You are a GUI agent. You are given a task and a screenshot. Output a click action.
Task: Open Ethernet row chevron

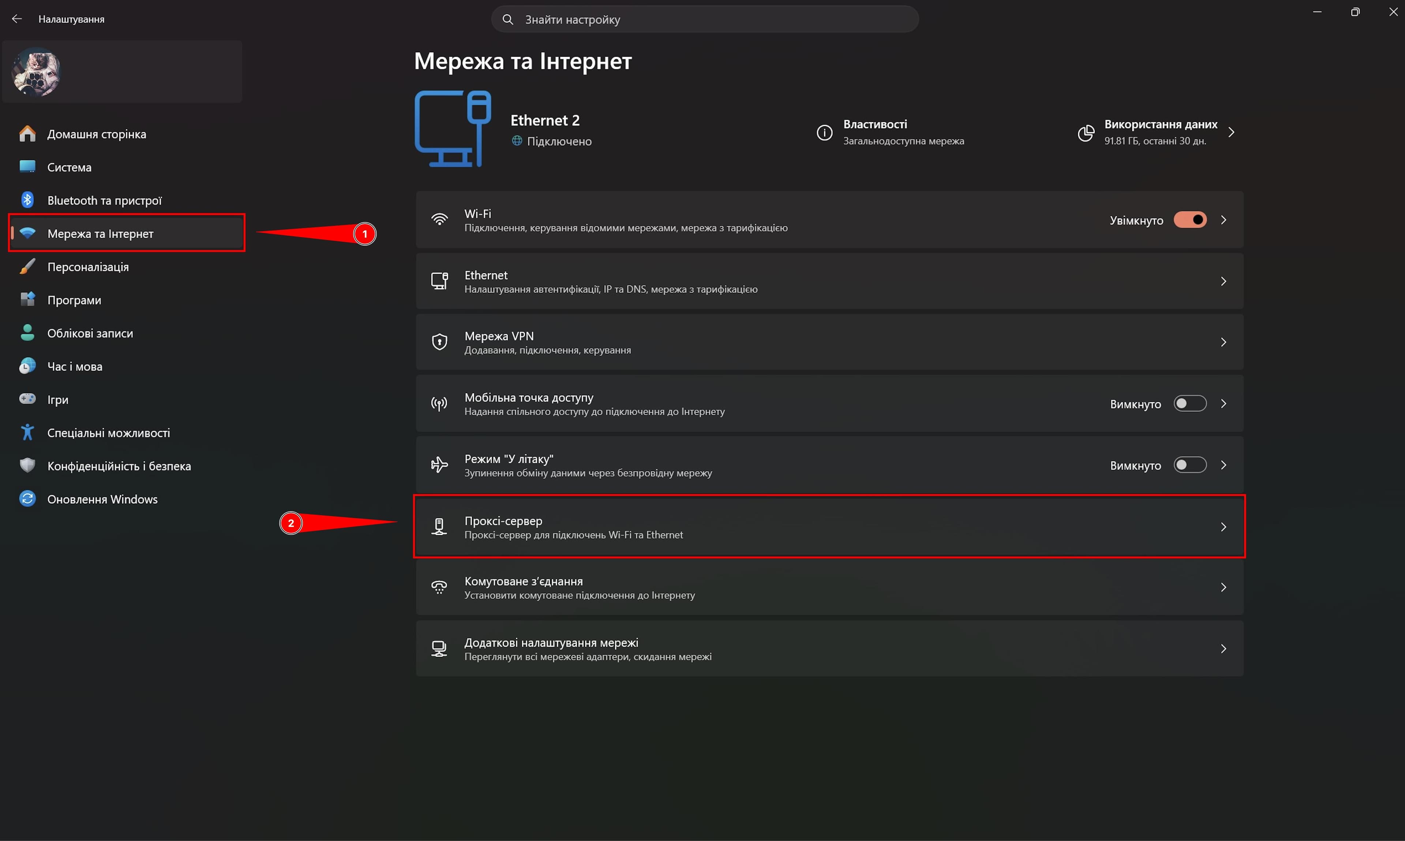pyautogui.click(x=1224, y=281)
